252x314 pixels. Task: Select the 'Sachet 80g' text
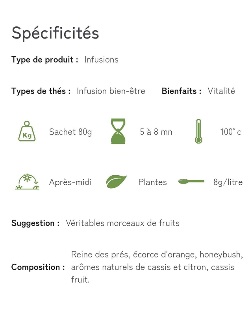pyautogui.click(x=70, y=132)
